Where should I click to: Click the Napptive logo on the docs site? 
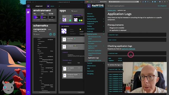[x=95, y=6]
